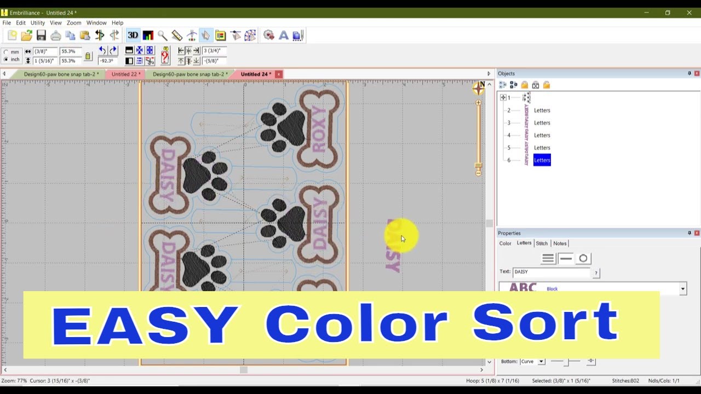Select the magnifier zoom tool
Screen dimensions: 701x394
point(162,36)
